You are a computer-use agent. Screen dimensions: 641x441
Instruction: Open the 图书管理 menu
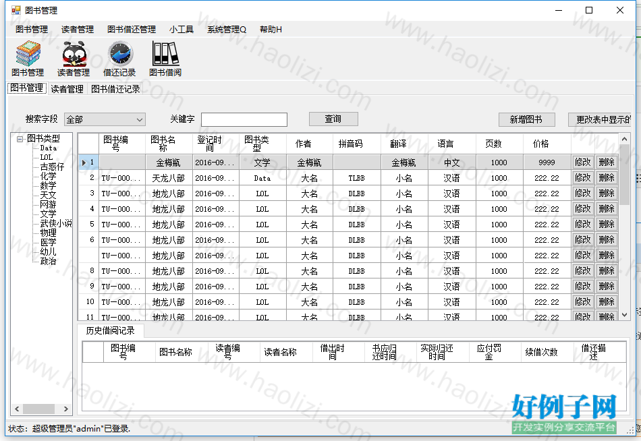click(32, 30)
